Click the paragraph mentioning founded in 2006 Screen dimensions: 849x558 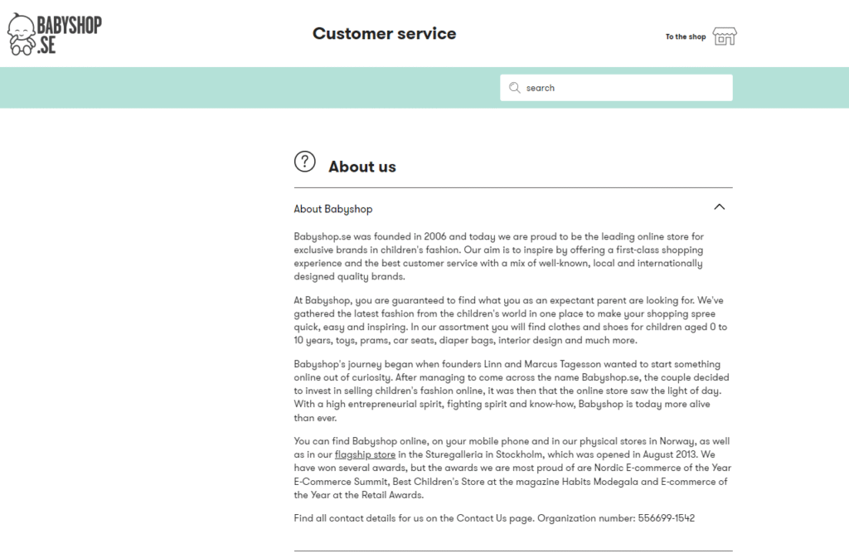pos(498,256)
